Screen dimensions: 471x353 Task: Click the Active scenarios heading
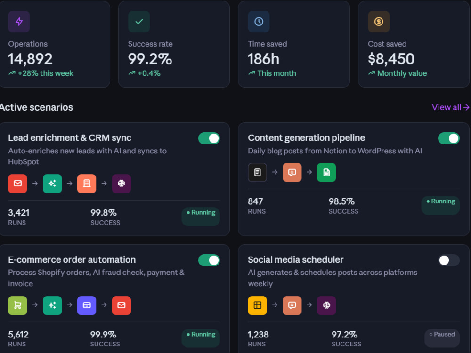36,107
